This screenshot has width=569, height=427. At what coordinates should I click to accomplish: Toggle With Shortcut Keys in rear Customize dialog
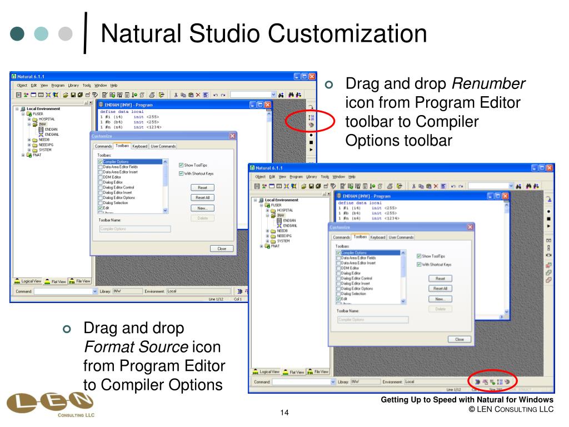coord(181,173)
